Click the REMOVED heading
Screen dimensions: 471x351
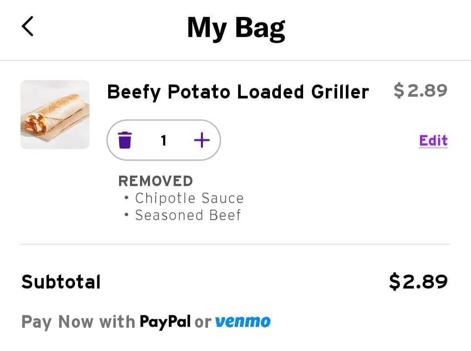pyautogui.click(x=156, y=181)
